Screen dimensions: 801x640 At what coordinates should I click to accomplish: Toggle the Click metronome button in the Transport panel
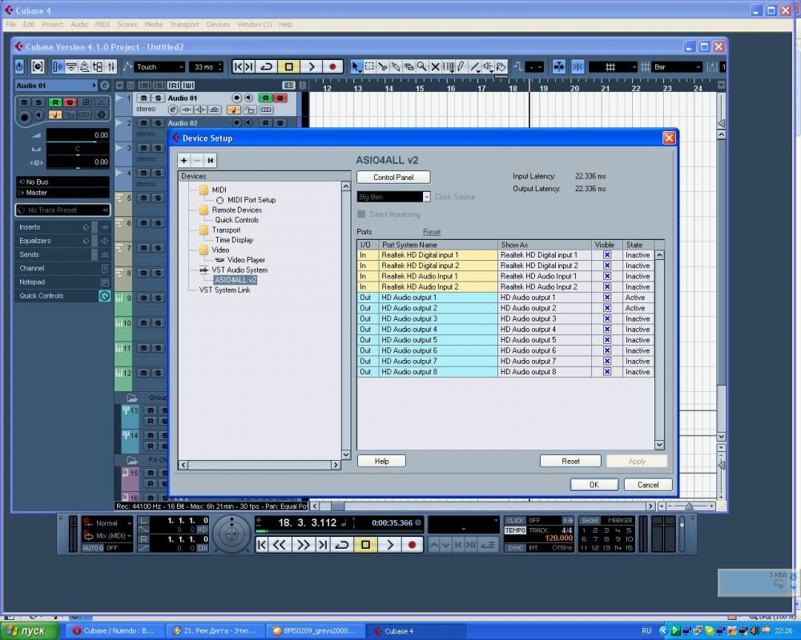(x=515, y=520)
